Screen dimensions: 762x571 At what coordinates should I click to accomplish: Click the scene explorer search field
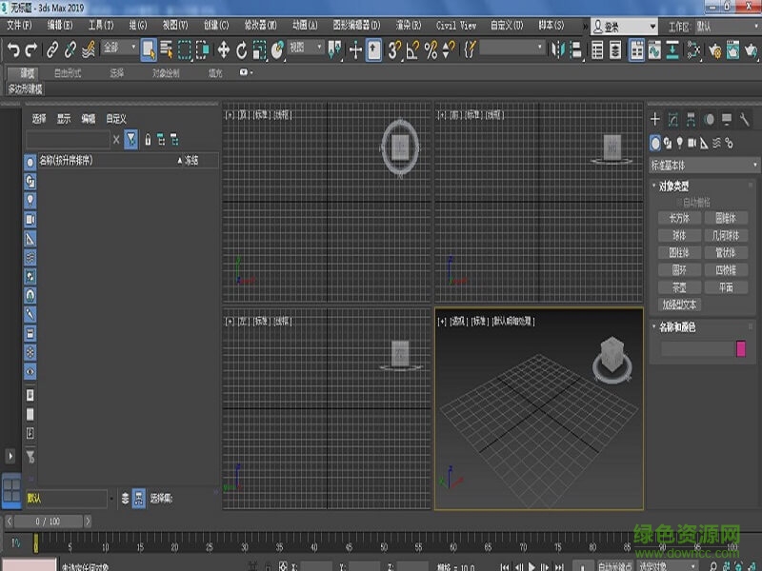tap(68, 140)
